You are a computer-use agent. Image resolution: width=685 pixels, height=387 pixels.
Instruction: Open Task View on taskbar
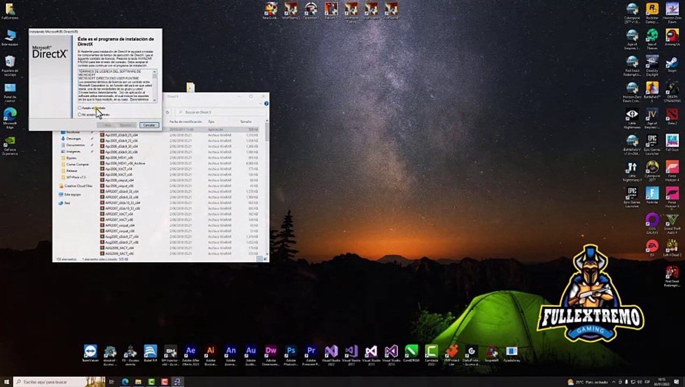113,382
